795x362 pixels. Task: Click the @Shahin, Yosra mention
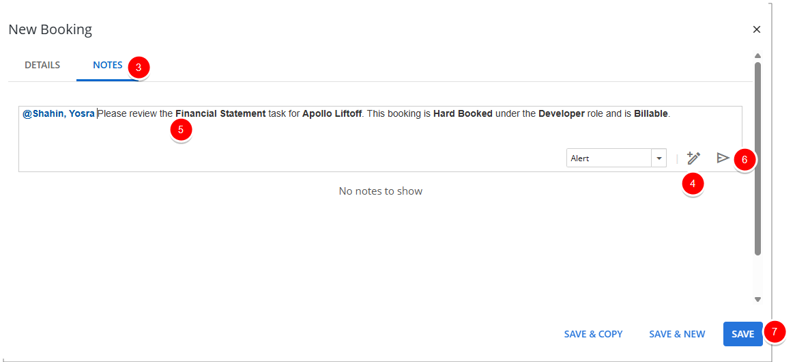pos(59,114)
